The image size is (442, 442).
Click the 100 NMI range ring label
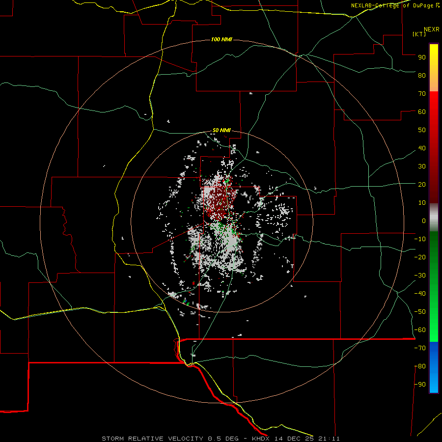pos(221,39)
